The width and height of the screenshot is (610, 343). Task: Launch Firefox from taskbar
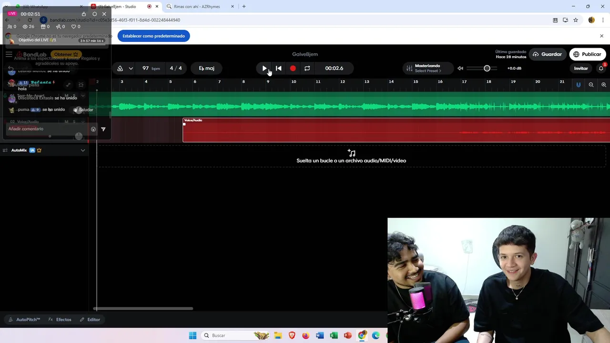305,335
